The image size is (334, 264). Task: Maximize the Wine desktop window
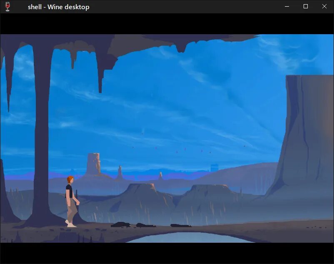(306, 7)
